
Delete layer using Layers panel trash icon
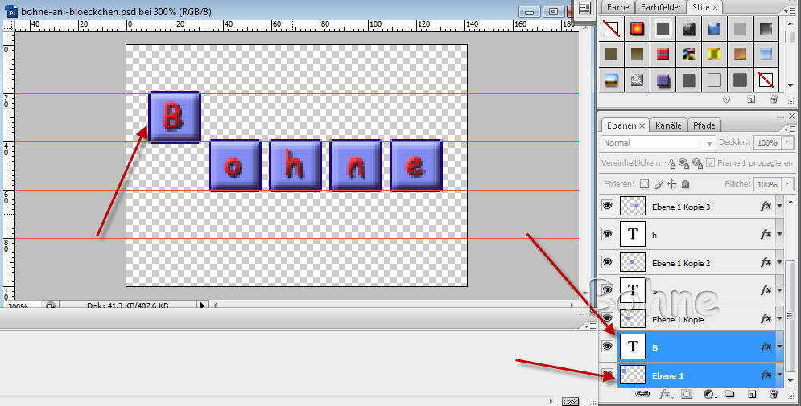(x=774, y=394)
